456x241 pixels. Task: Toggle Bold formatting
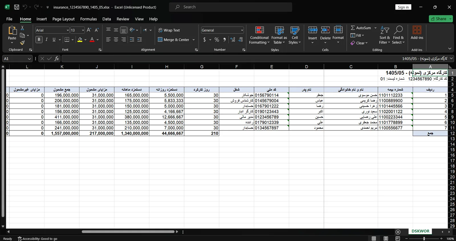pos(39,40)
